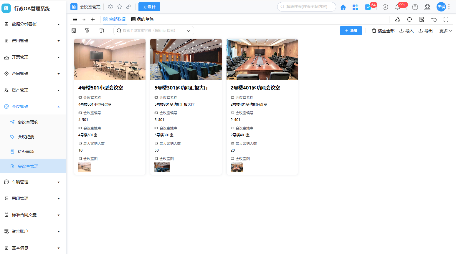Screen dimensions: 456x254
Task: Click the refresh icon in toolbar
Action: 409,19
